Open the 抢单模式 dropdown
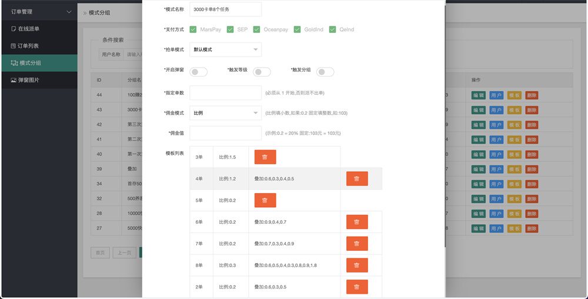The height and width of the screenshot is (299, 588). [225, 50]
